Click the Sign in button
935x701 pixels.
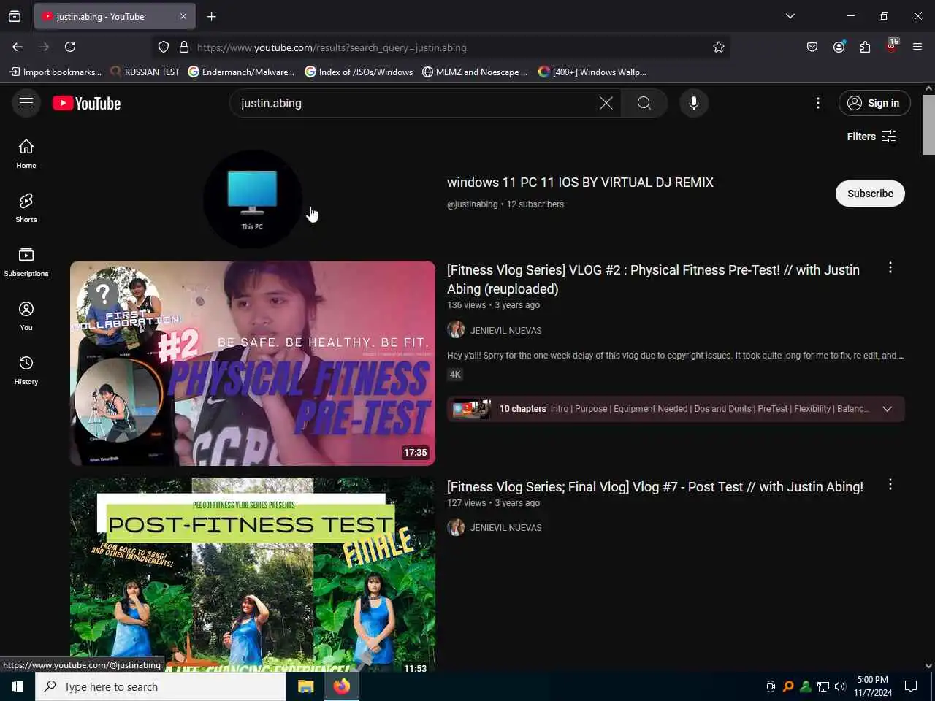tap(874, 103)
